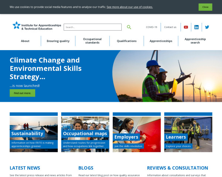222x177 pixels.
Task: Open the Occupational maps card
Action: (x=85, y=132)
